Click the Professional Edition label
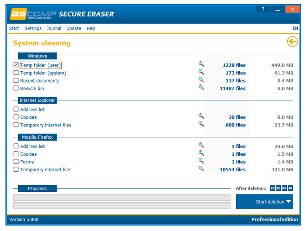Viewport: 306px width, 231px height. click(274, 220)
